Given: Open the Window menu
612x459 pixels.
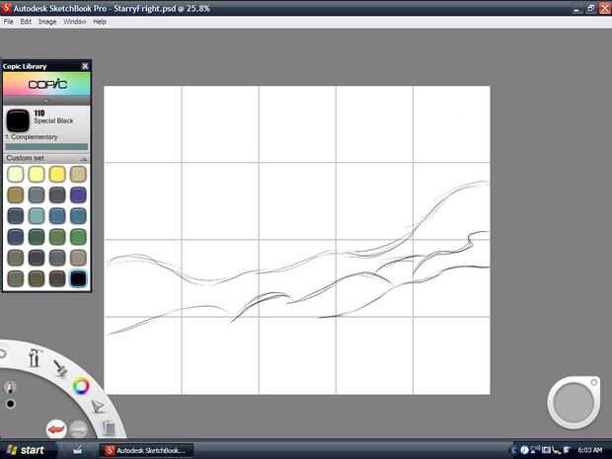Looking at the screenshot, I should (75, 22).
